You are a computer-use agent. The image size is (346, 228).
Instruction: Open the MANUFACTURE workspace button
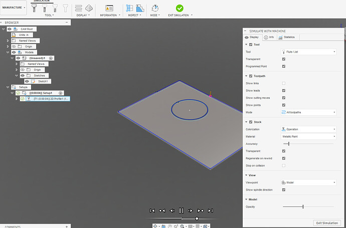pyautogui.click(x=14, y=8)
